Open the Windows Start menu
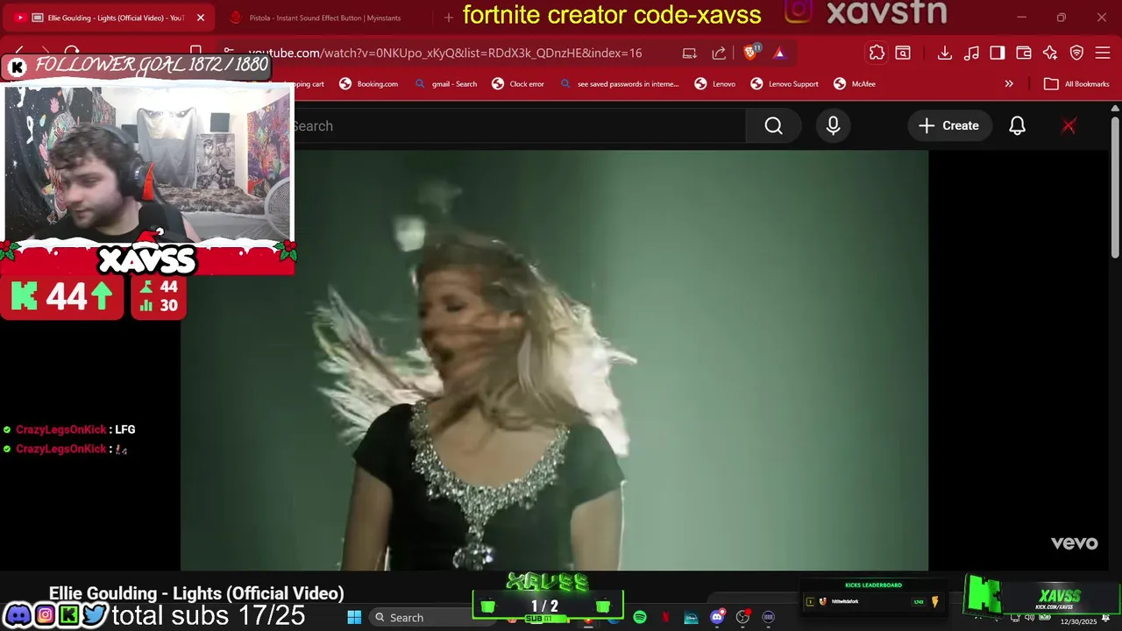 (x=354, y=618)
